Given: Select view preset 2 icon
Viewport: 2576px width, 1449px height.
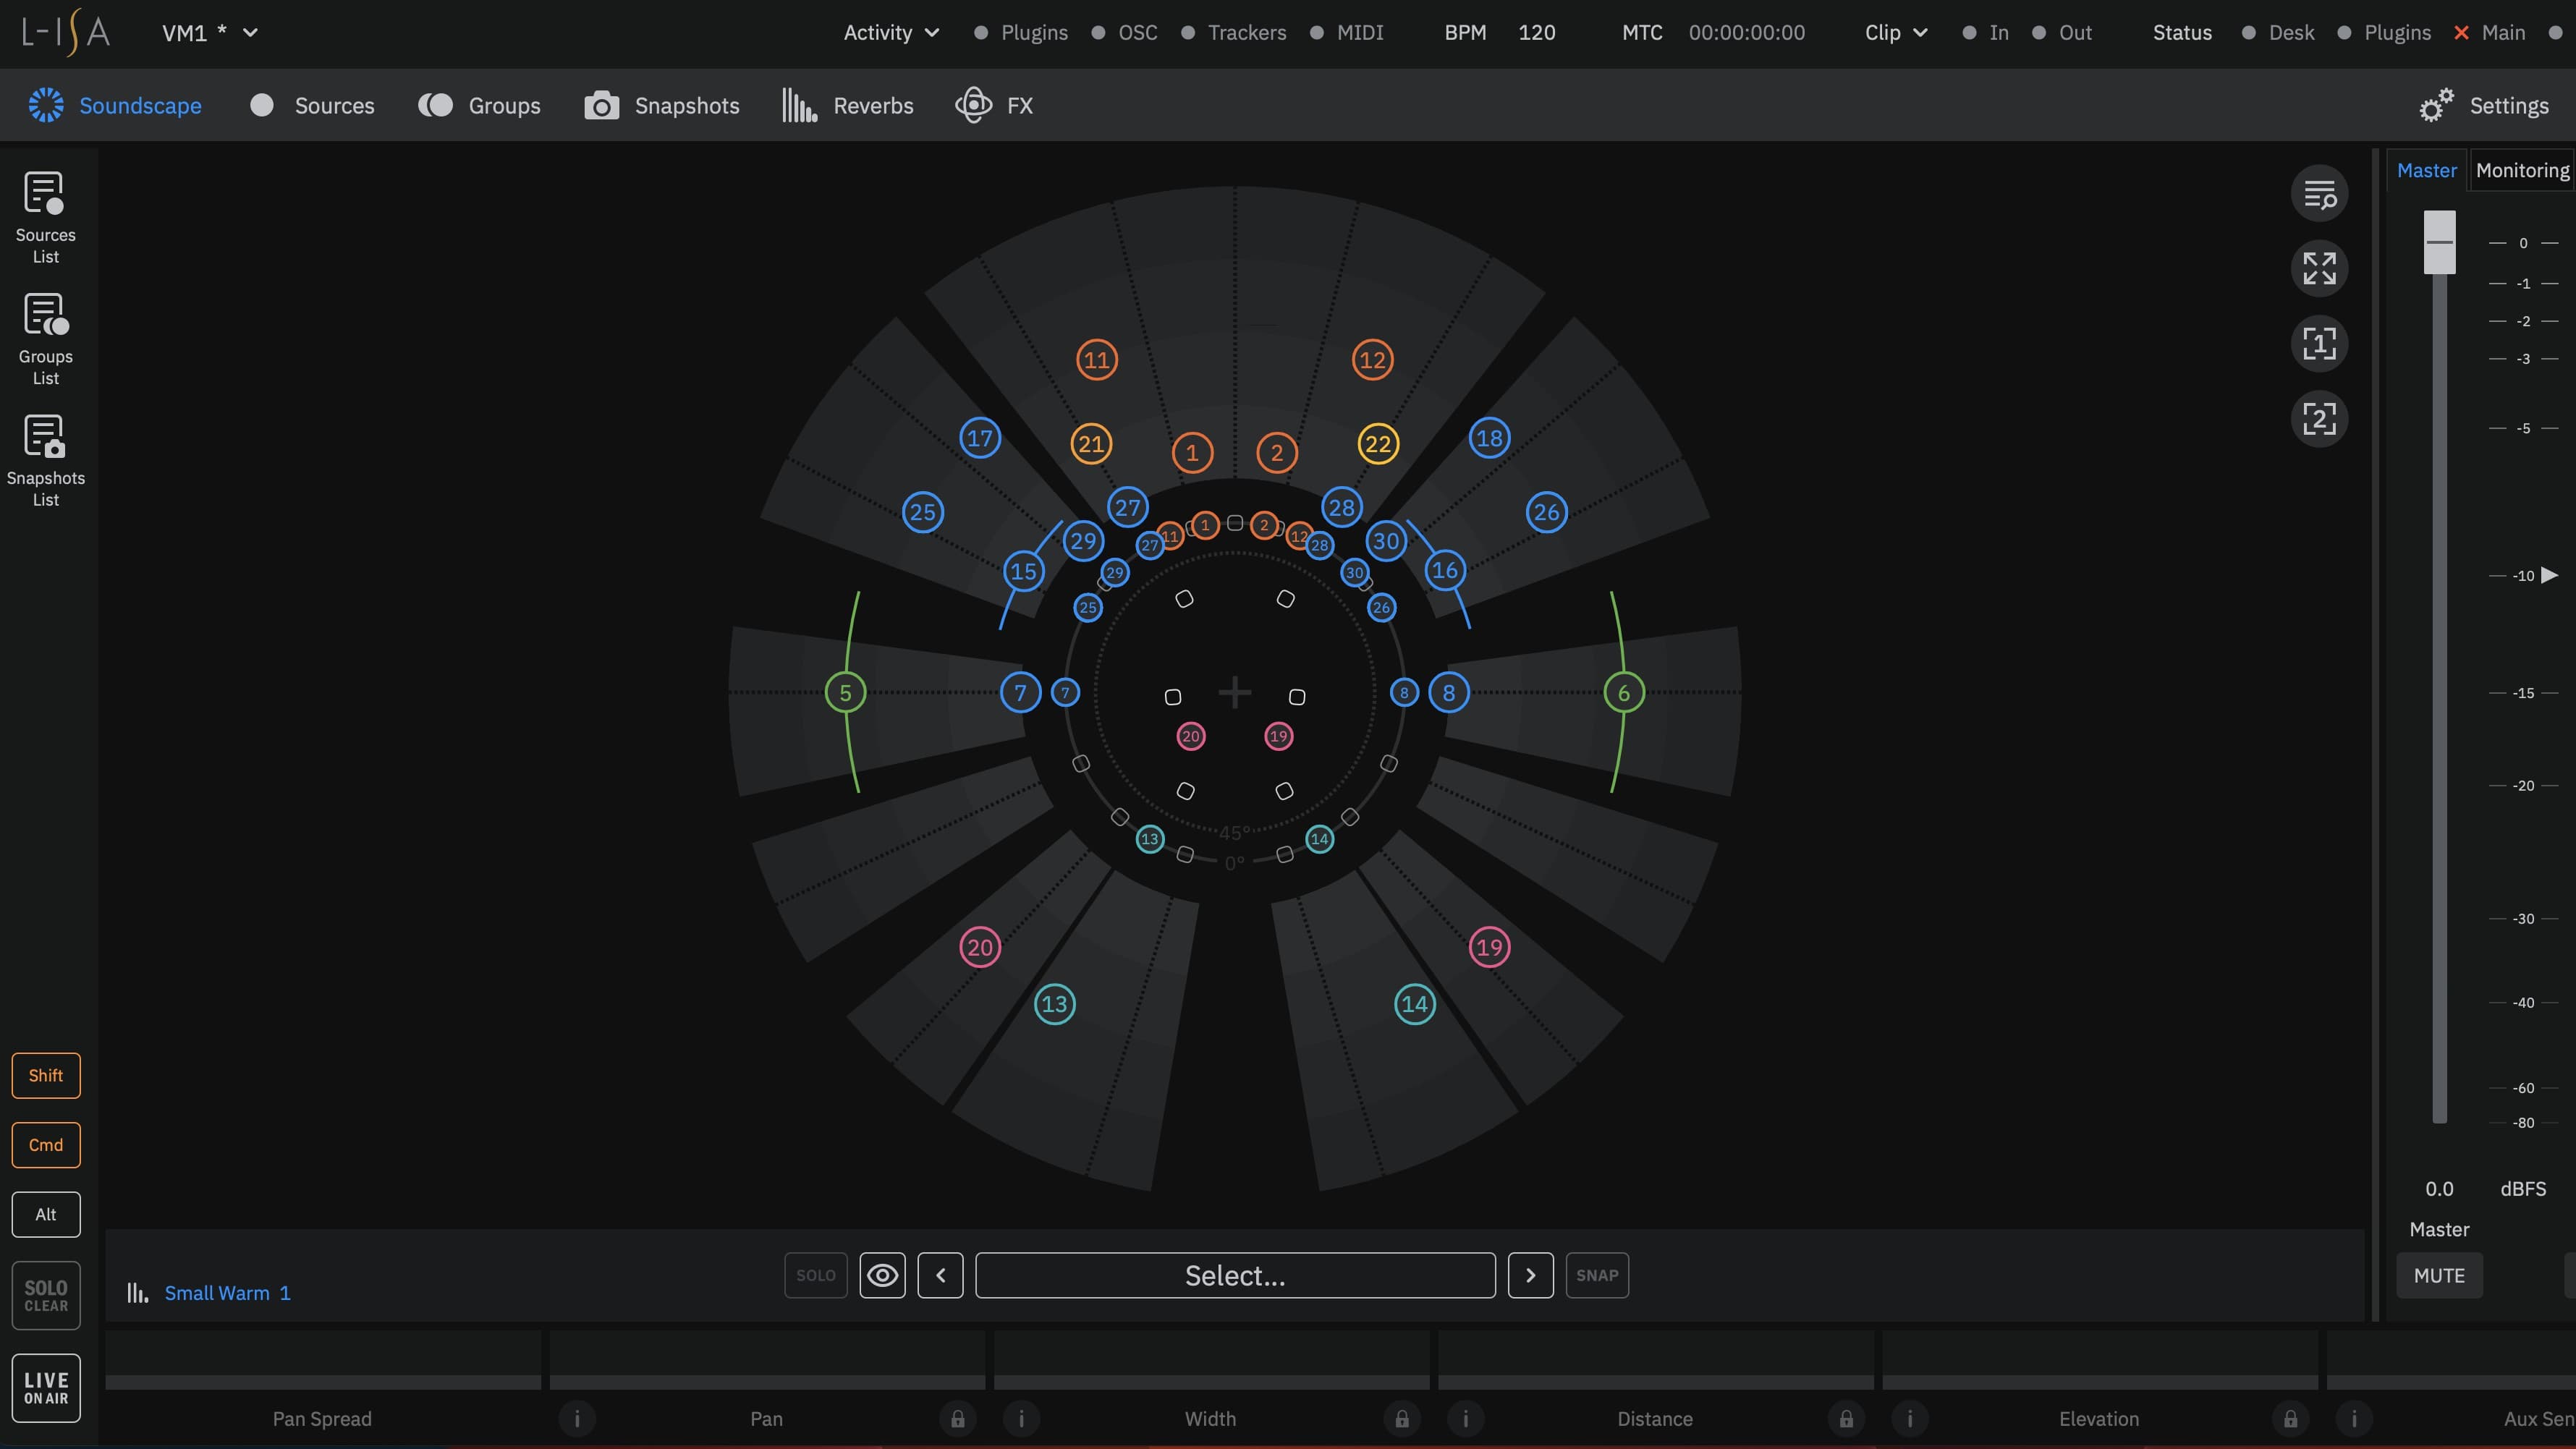Looking at the screenshot, I should [x=2319, y=418].
